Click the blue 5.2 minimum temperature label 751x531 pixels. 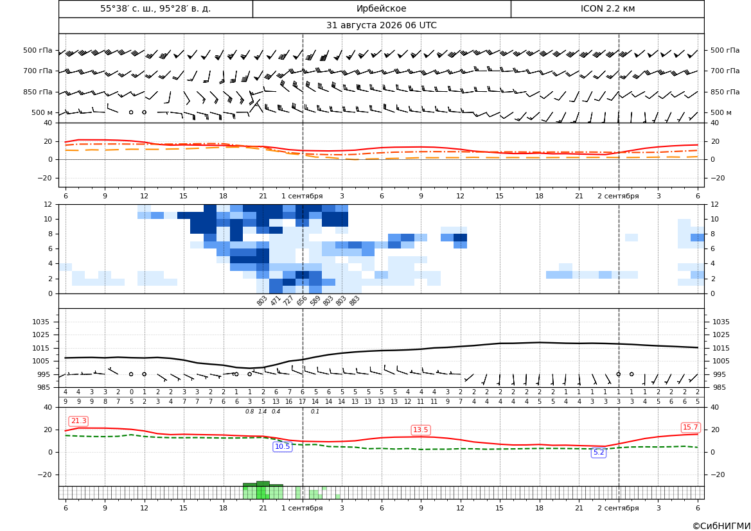pyautogui.click(x=599, y=452)
